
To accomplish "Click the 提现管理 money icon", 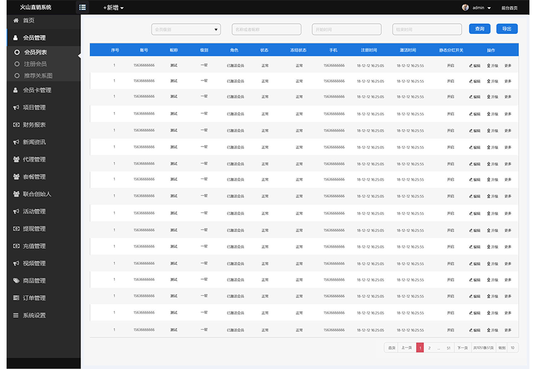I will [15, 229].
